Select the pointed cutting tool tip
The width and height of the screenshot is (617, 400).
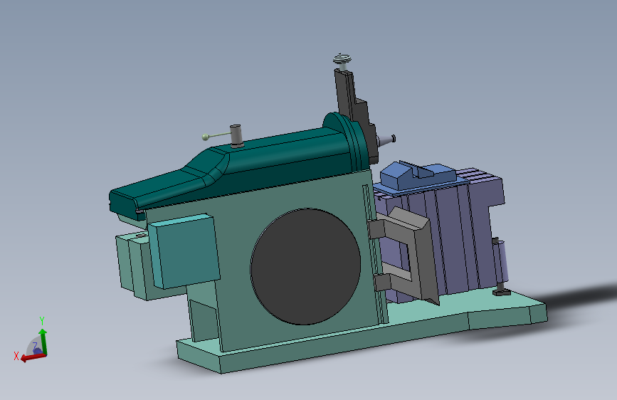pos(386,140)
